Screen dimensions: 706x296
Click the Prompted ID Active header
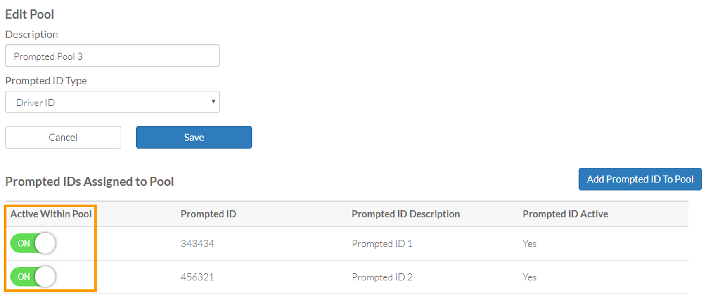[x=565, y=214]
